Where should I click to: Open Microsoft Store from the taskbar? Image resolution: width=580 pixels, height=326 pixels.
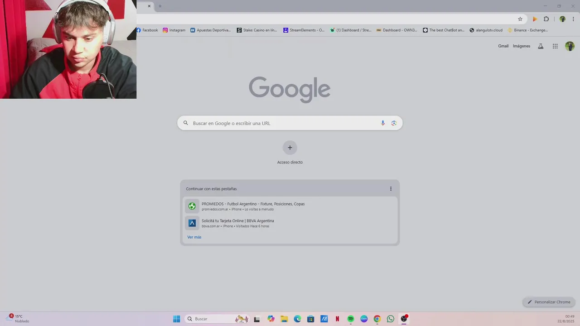pyautogui.click(x=310, y=319)
